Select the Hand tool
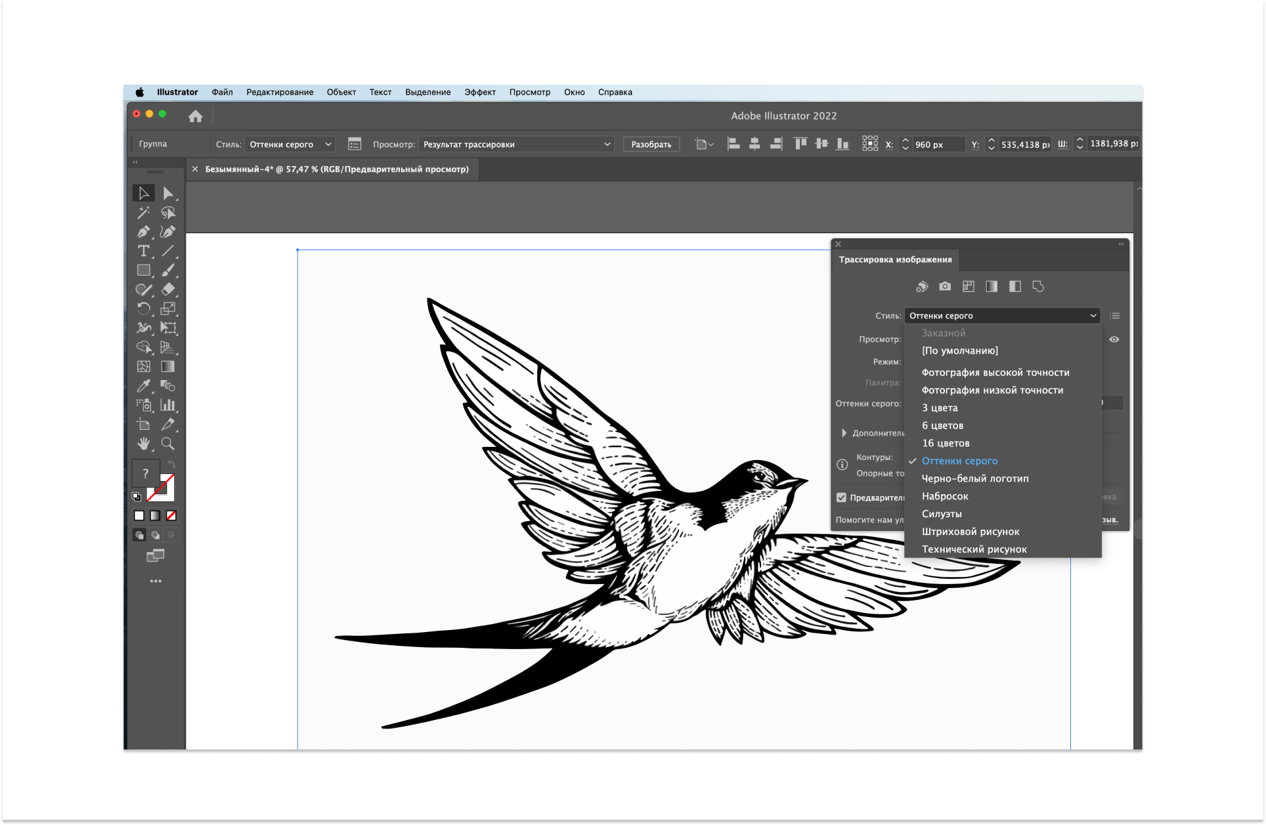 [x=143, y=444]
